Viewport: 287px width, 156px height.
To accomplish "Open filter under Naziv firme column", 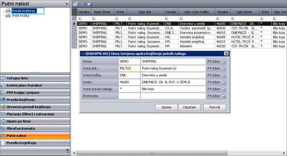I will [x=94, y=19].
